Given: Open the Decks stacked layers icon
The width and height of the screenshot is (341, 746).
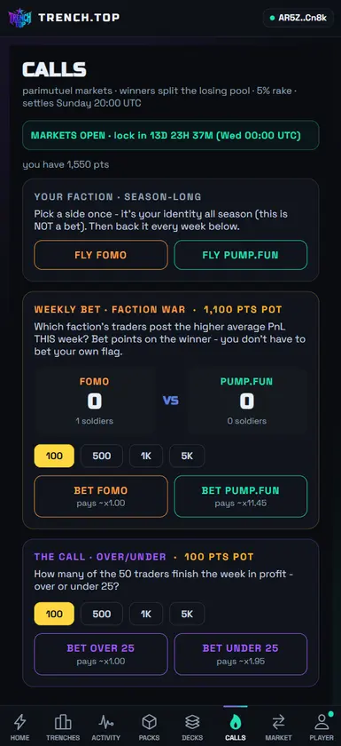Looking at the screenshot, I should (192, 722).
